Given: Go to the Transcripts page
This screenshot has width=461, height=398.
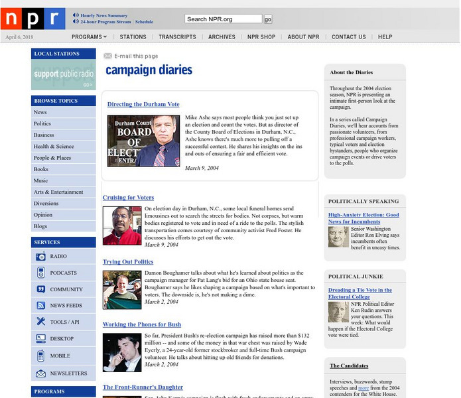Looking at the screenshot, I should coord(177,36).
